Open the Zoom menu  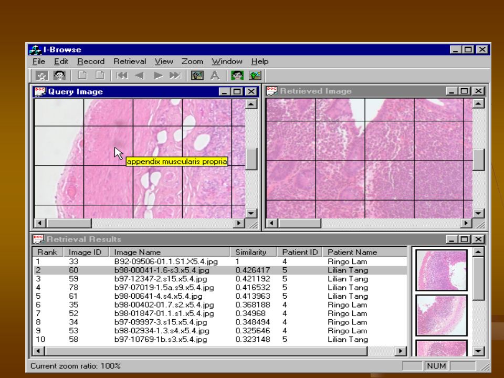click(x=192, y=61)
